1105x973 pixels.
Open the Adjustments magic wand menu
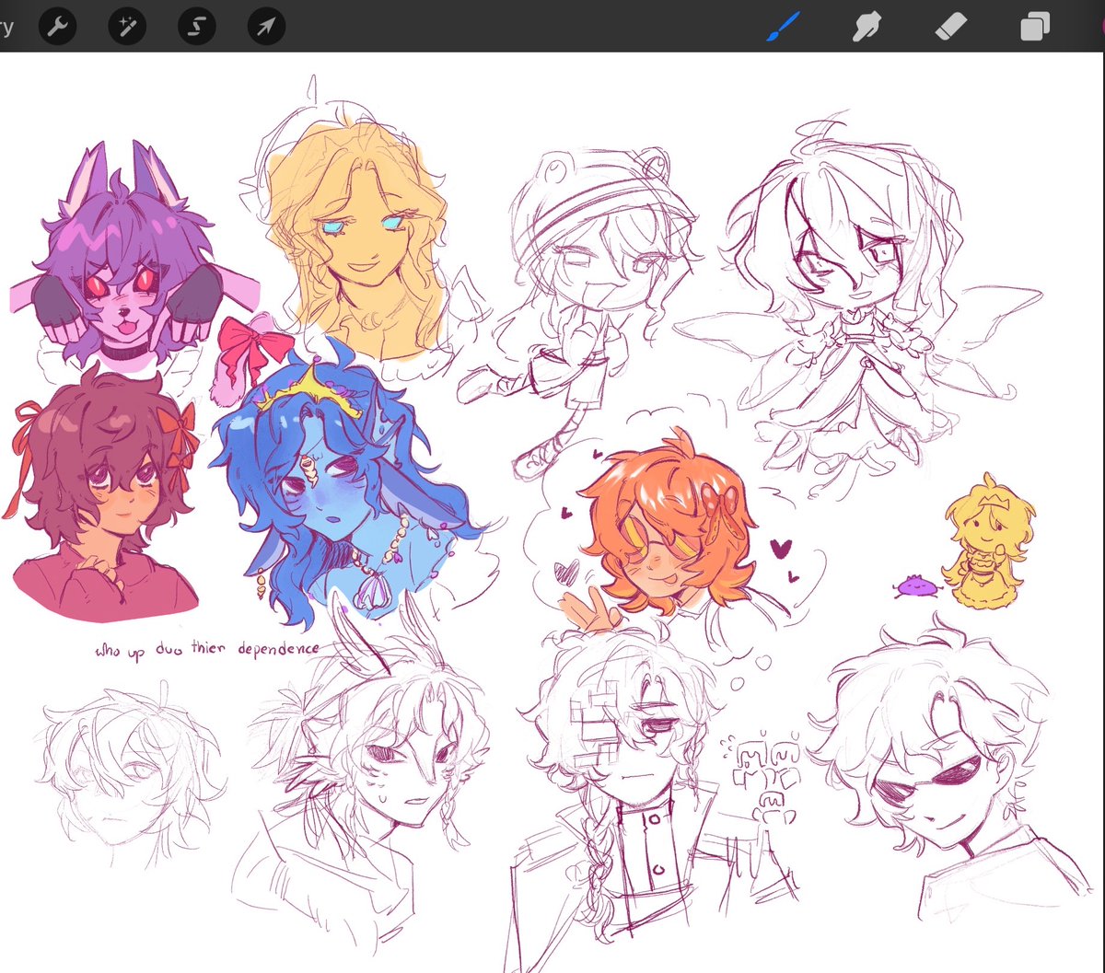tap(127, 27)
